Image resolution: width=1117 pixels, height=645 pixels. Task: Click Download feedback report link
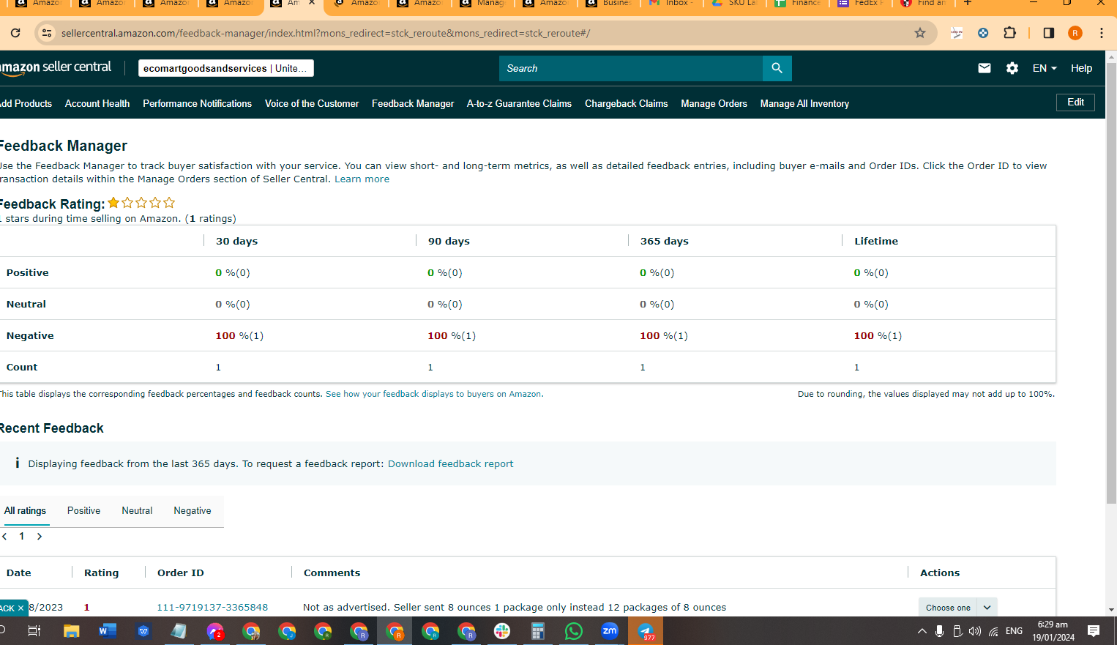(x=450, y=464)
